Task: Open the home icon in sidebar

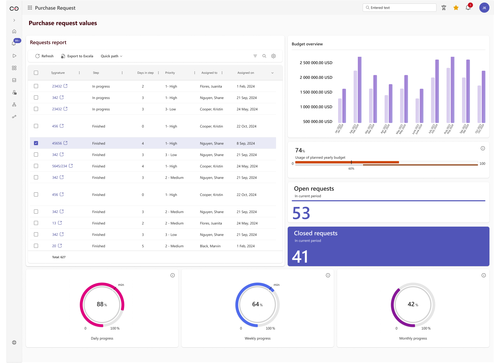Action: [14, 31]
